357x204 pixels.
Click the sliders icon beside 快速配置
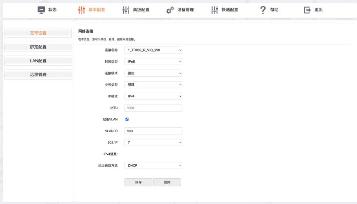coord(215,10)
